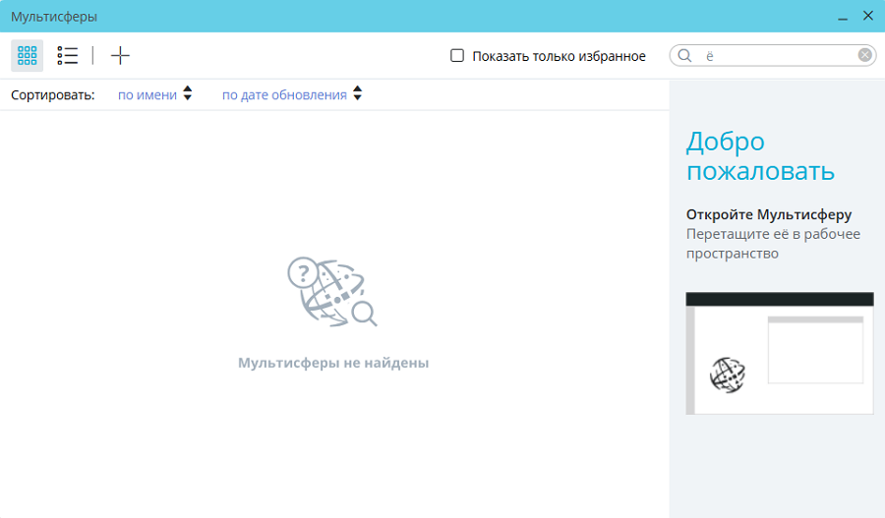The height and width of the screenshot is (518, 885).
Task: Click the "Откройте Мультисферу" text
Action: coord(769,214)
